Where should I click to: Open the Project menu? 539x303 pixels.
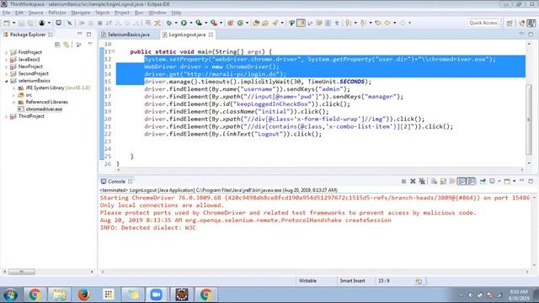click(x=122, y=13)
